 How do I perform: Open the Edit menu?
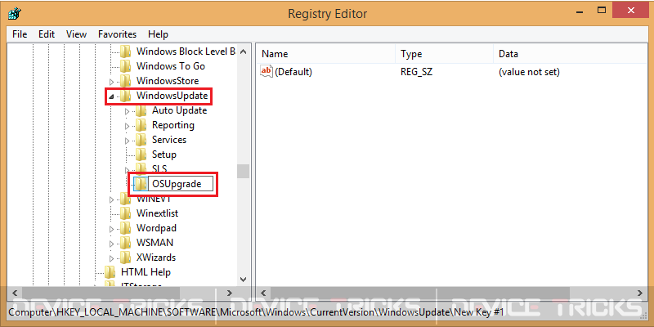click(47, 34)
